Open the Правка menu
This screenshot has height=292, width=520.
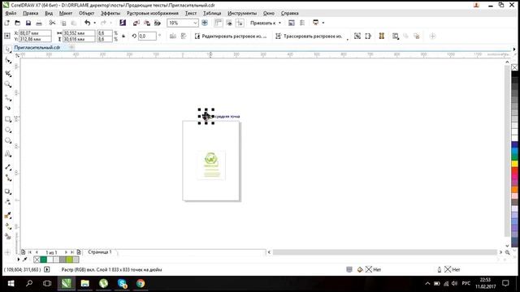tap(31, 13)
